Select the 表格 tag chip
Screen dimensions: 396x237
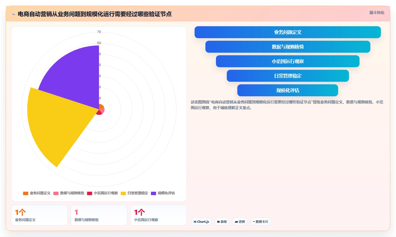[222, 222]
